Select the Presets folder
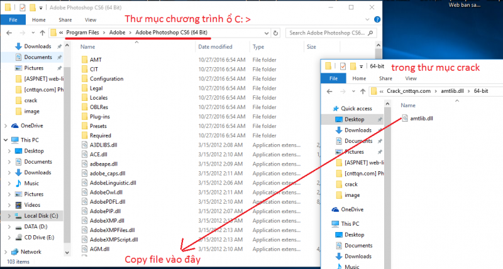This screenshot has width=503, height=269. point(98,126)
